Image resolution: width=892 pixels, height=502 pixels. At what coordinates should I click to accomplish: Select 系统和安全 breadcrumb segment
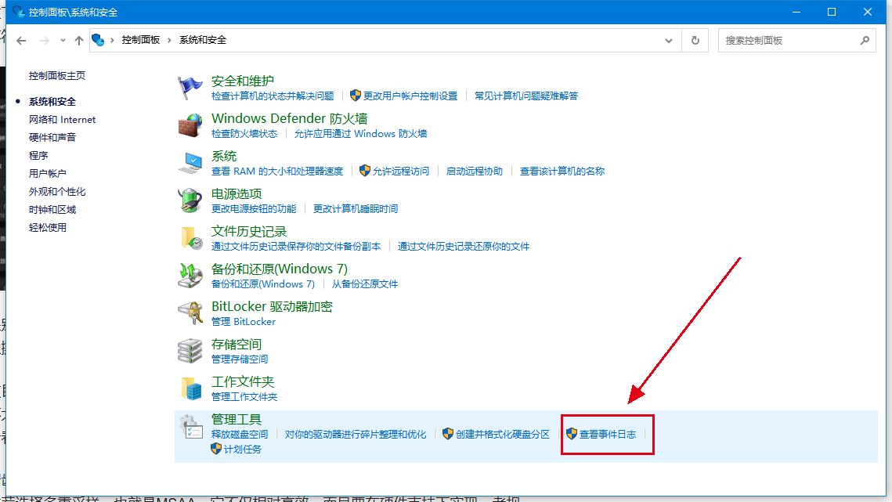coord(203,40)
